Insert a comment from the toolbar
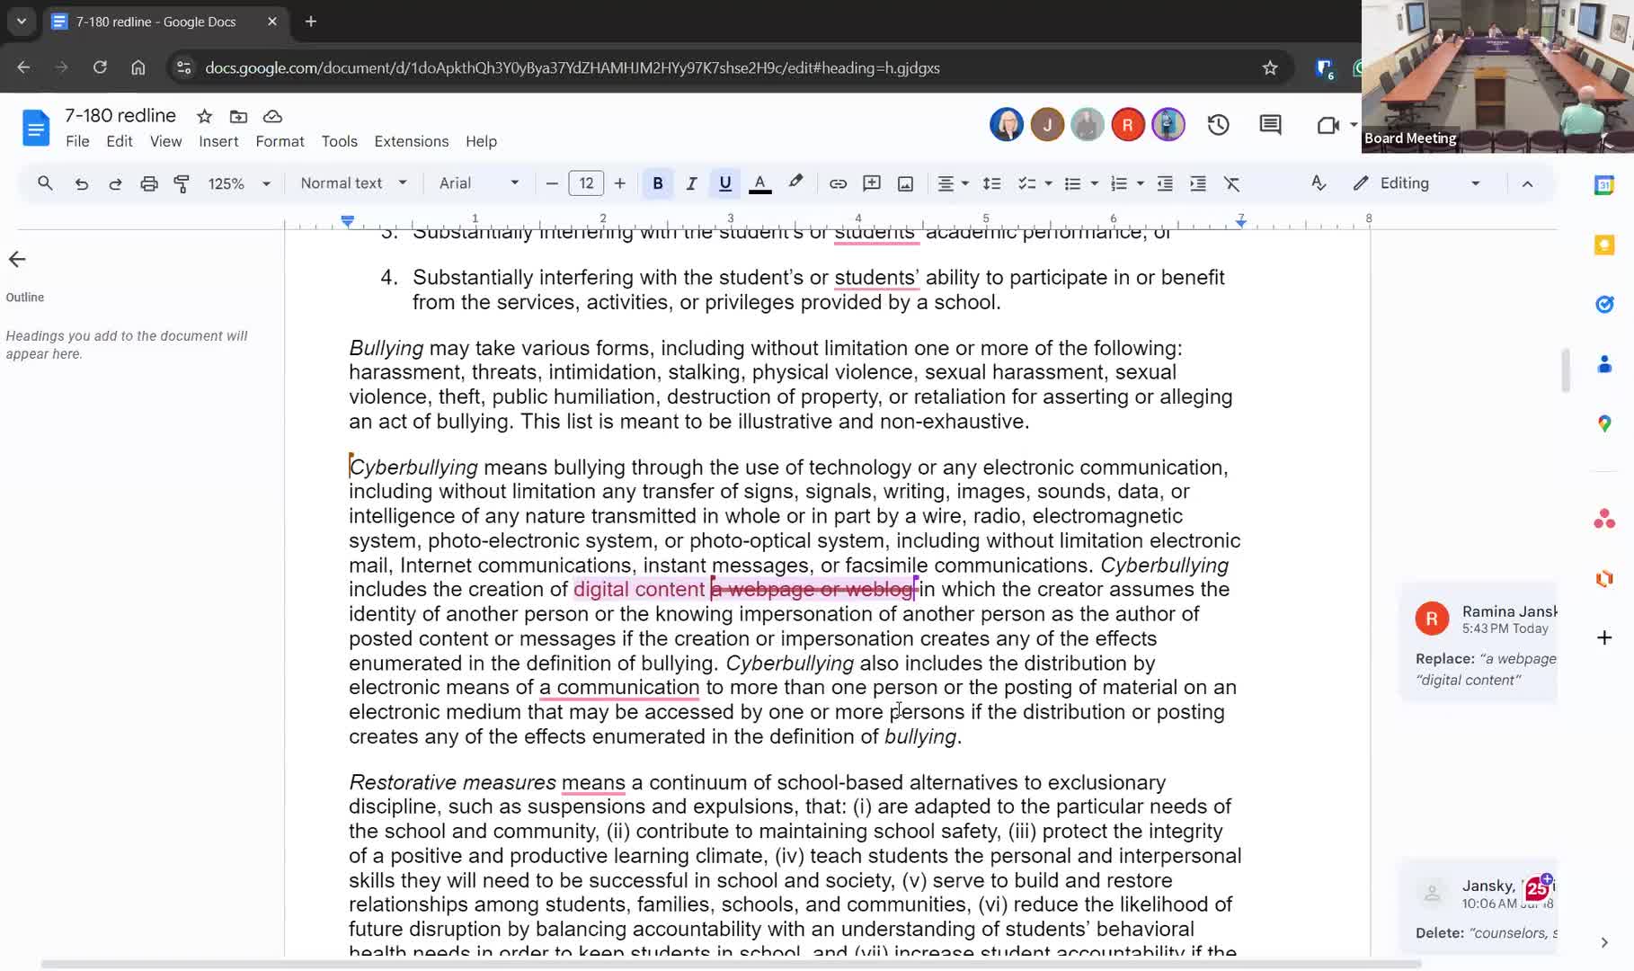 pyautogui.click(x=871, y=183)
